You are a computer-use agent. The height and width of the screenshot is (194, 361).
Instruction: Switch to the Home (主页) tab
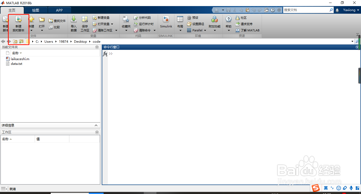pyautogui.click(x=12, y=10)
